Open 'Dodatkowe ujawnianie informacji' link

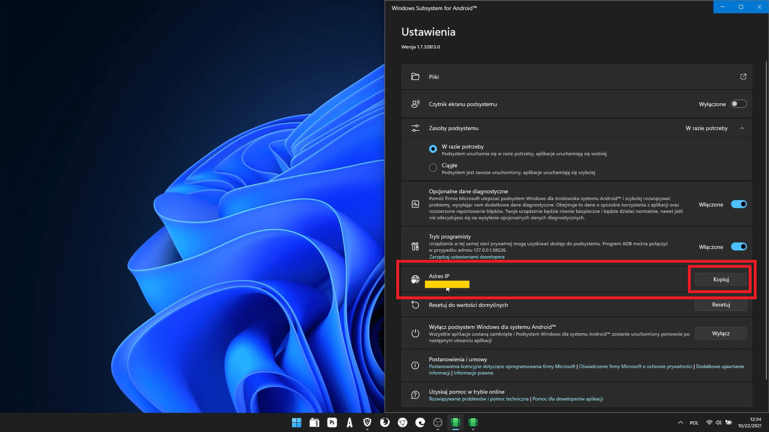(720, 366)
